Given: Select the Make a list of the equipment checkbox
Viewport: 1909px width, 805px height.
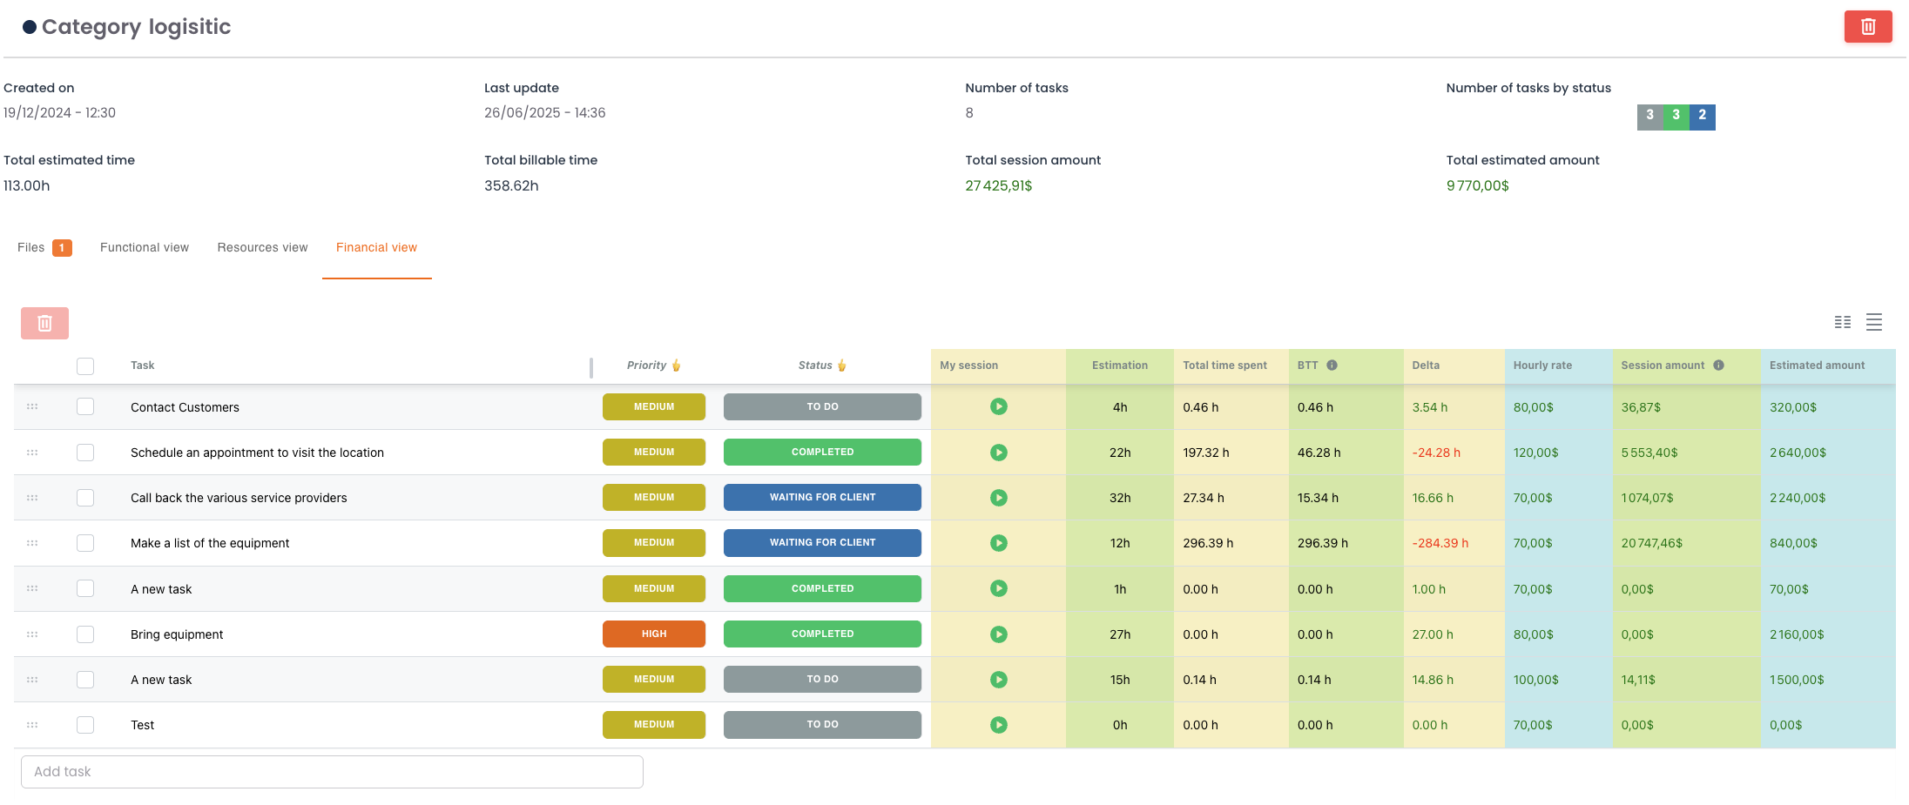Looking at the screenshot, I should (x=85, y=543).
